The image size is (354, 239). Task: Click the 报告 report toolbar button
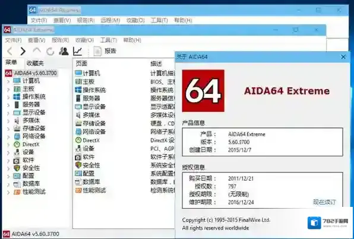coord(105,51)
